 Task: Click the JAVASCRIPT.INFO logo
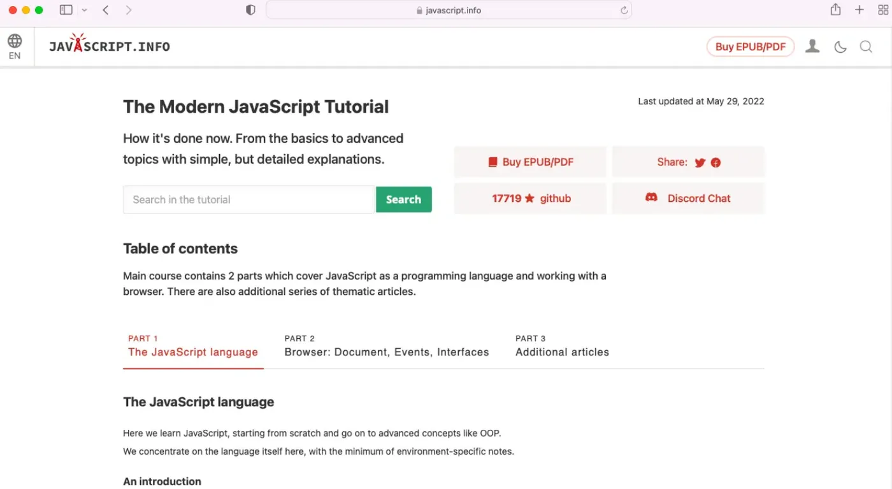coord(110,45)
